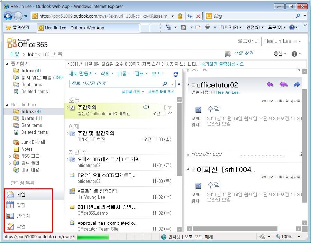The image size is (311, 243).
Task: Click the 새로운 항목 우선 sort link
Action: click(161, 92)
